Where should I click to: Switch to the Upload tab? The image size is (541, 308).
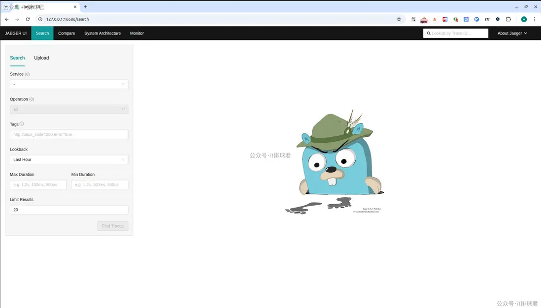click(41, 58)
